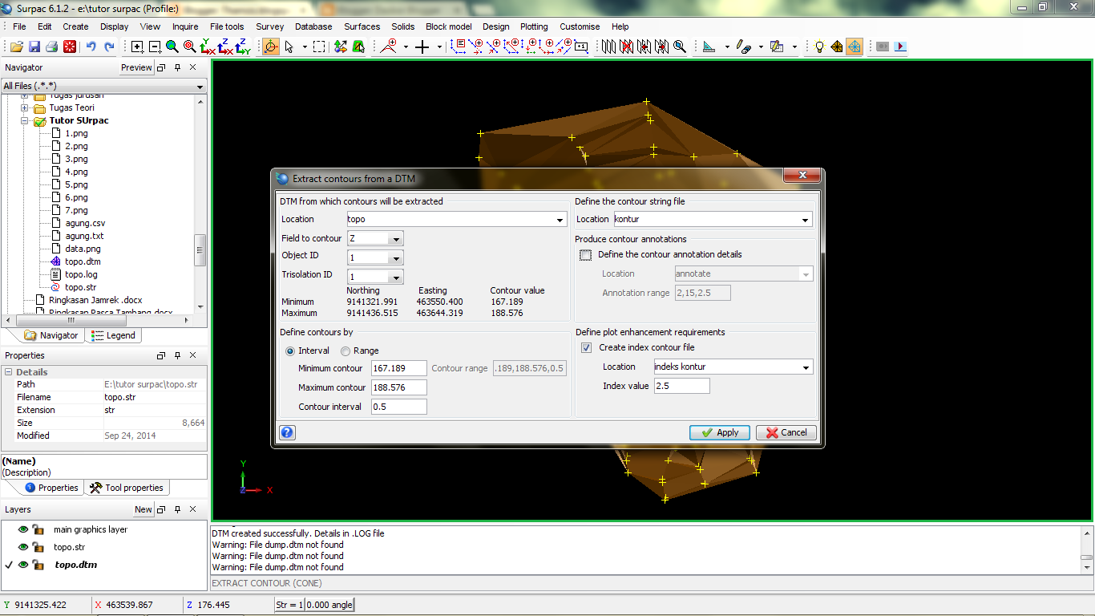Select the Z-Y view axis icon
The image size is (1095, 616).
243,47
